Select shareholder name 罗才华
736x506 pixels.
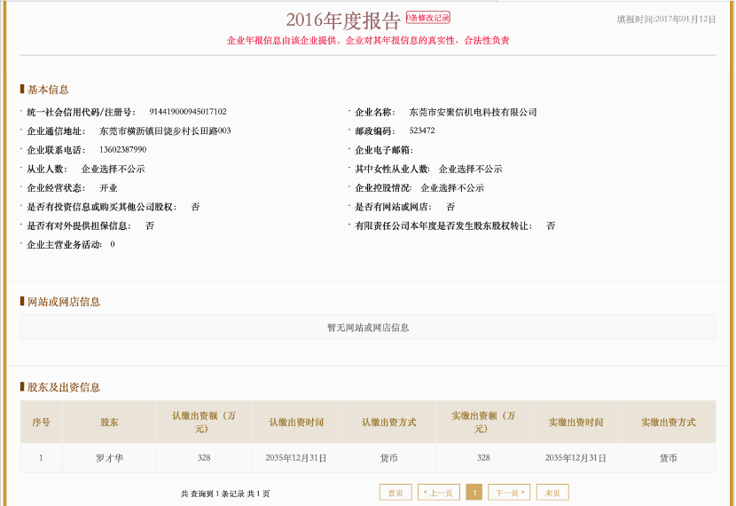[109, 457]
